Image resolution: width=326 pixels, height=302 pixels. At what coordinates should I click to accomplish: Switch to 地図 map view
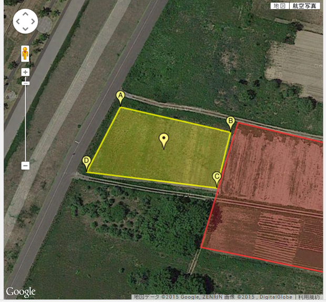click(x=280, y=6)
